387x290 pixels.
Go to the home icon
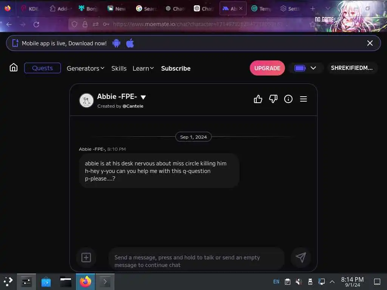point(14,67)
